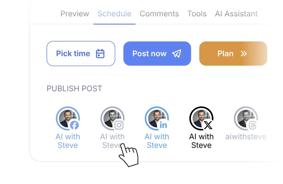
Task: Click the calendar icon inside Pick time
Action: (100, 53)
